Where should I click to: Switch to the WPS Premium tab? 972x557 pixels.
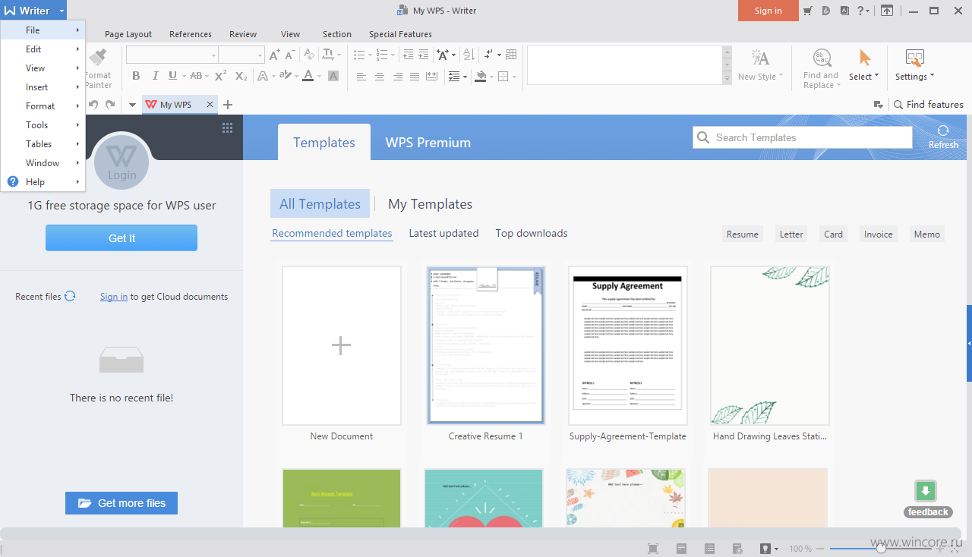coord(428,142)
